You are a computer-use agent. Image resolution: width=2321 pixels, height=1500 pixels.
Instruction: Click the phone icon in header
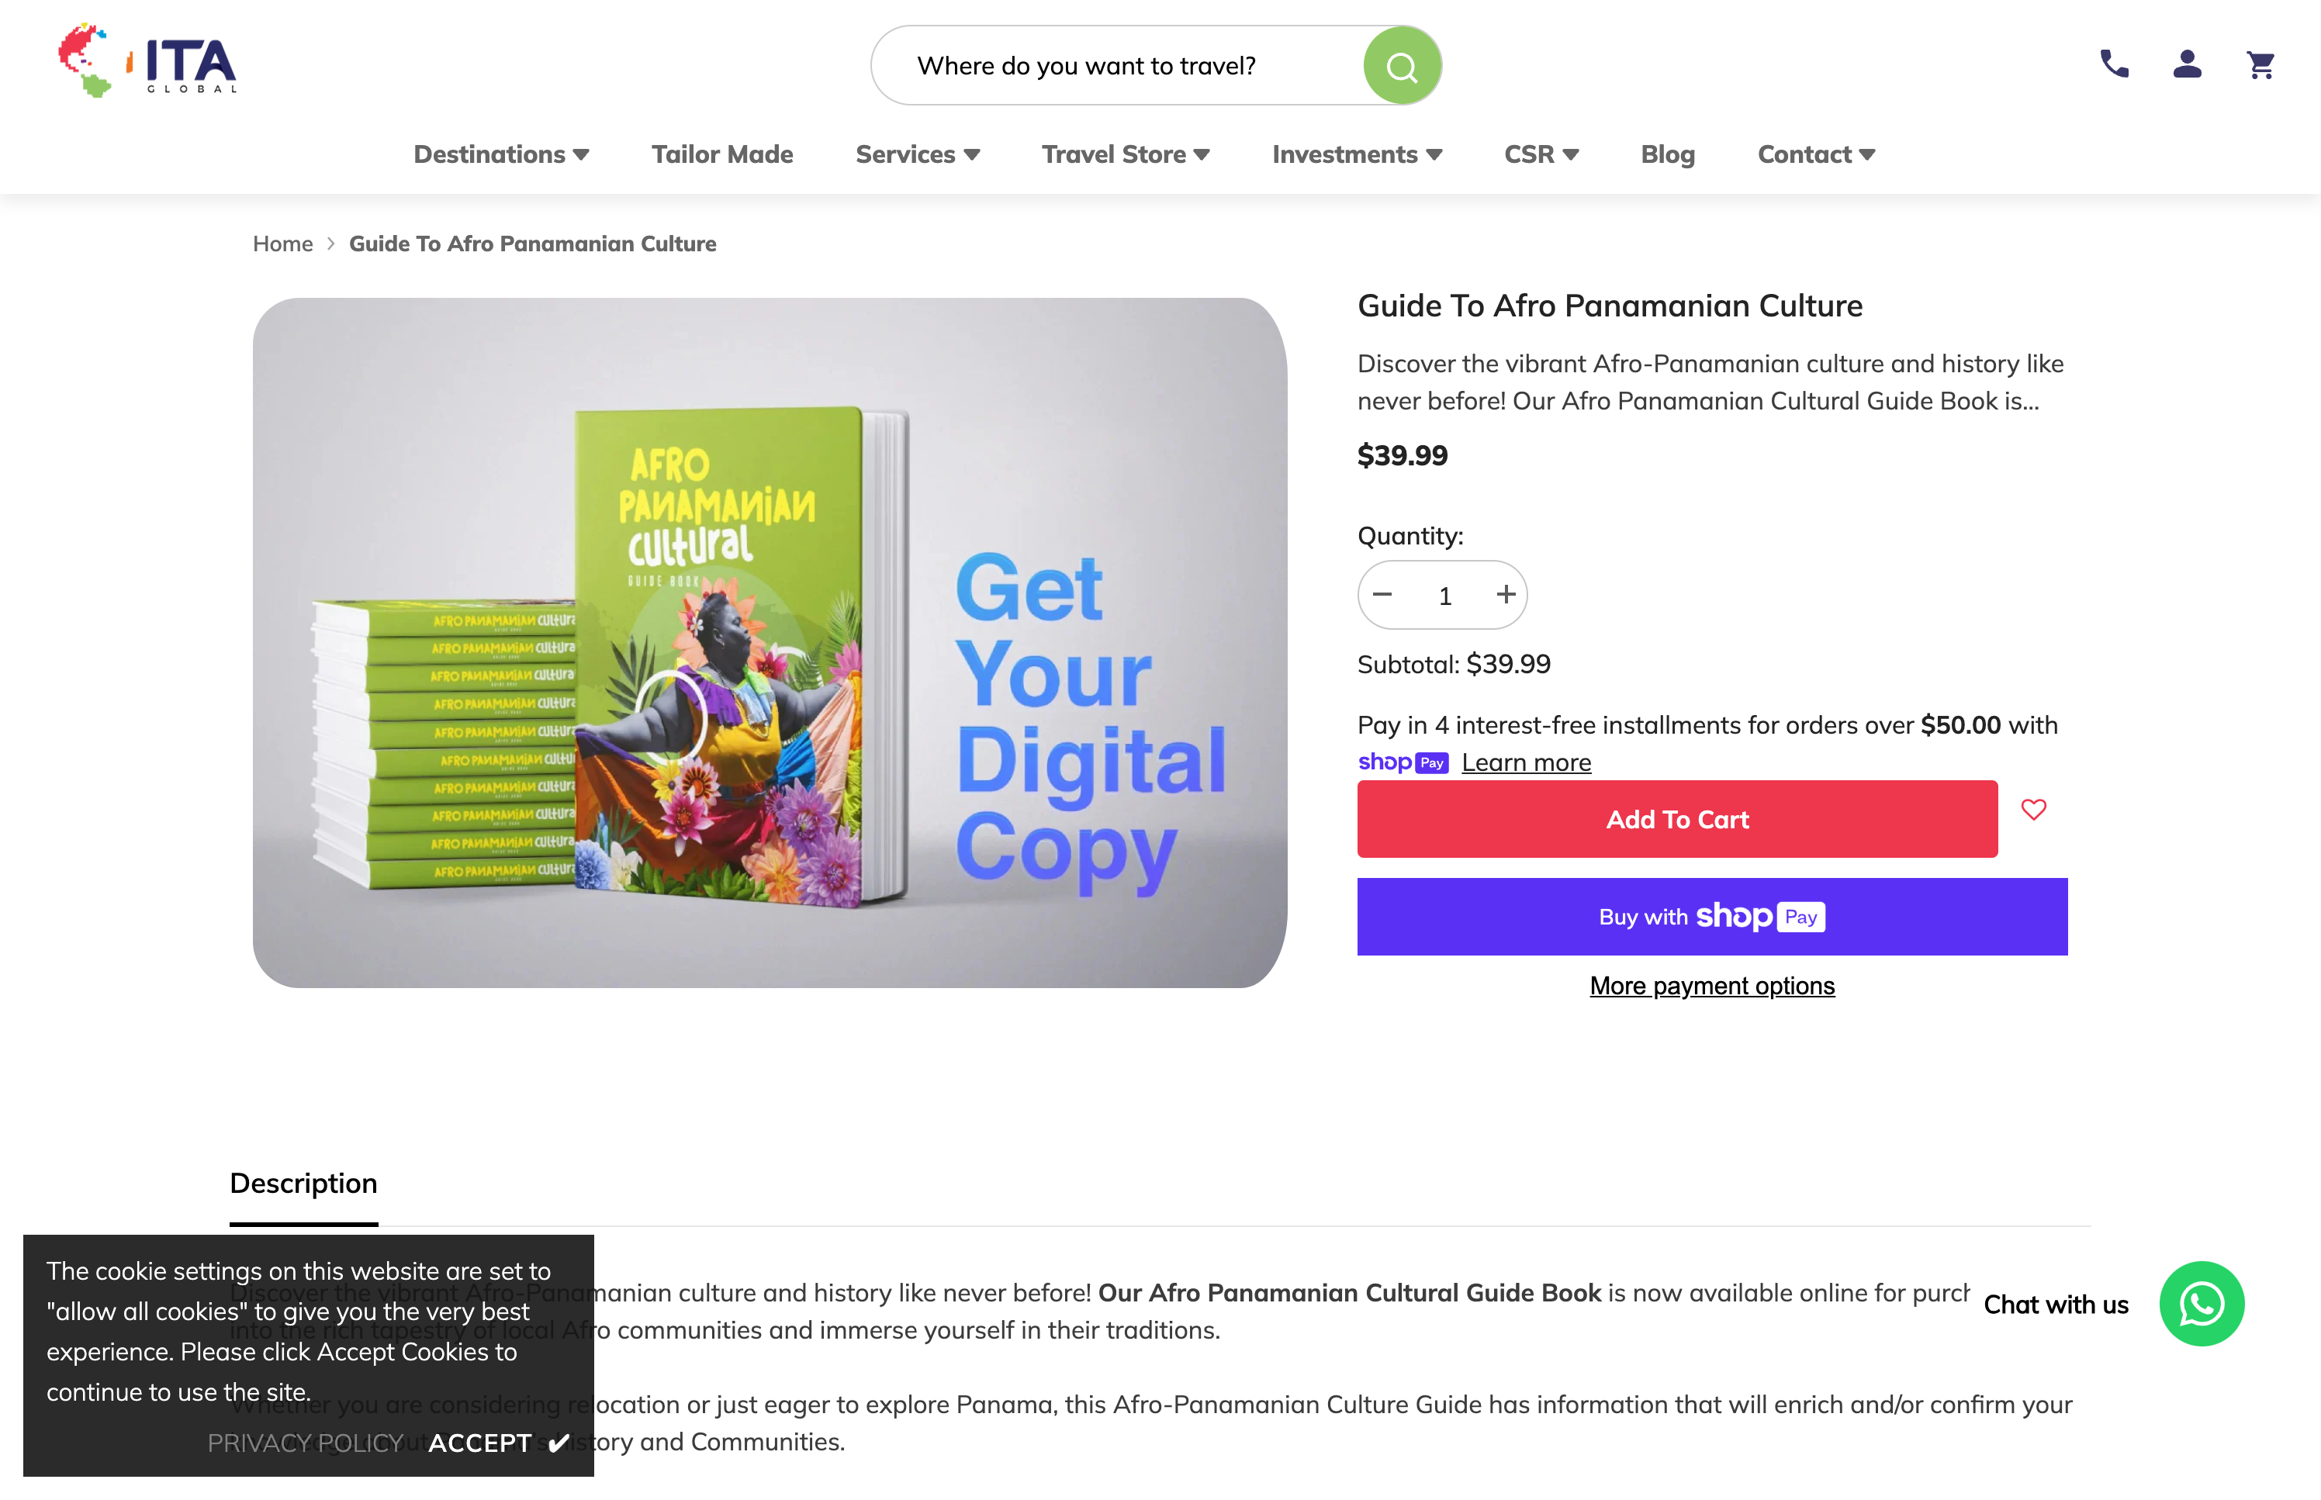[x=2114, y=64]
